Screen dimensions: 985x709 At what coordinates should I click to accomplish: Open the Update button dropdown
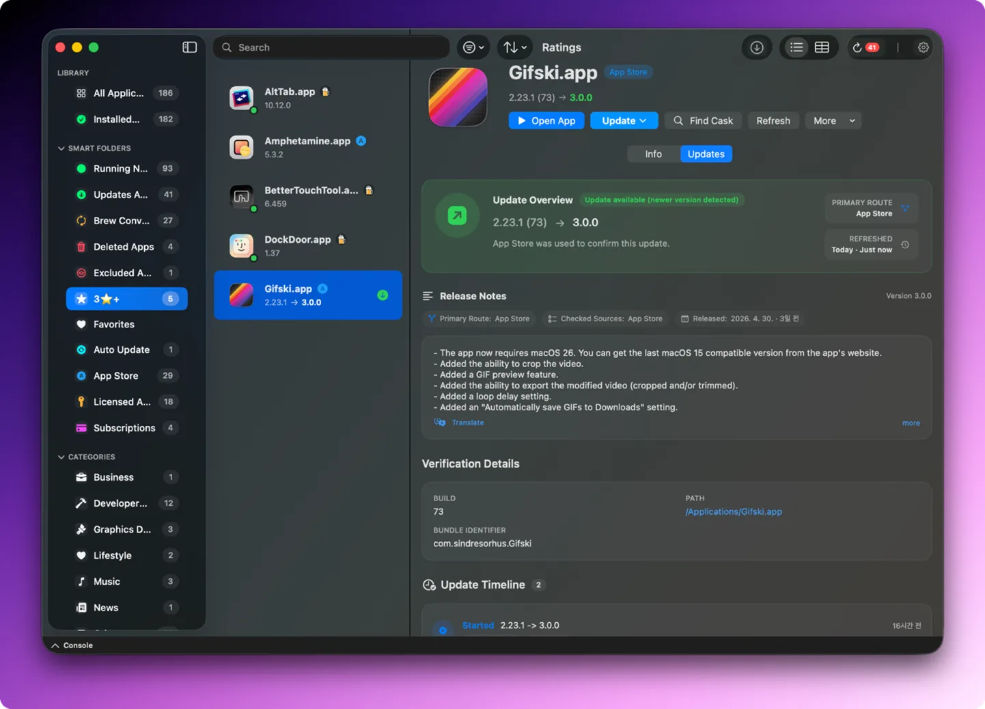624,120
